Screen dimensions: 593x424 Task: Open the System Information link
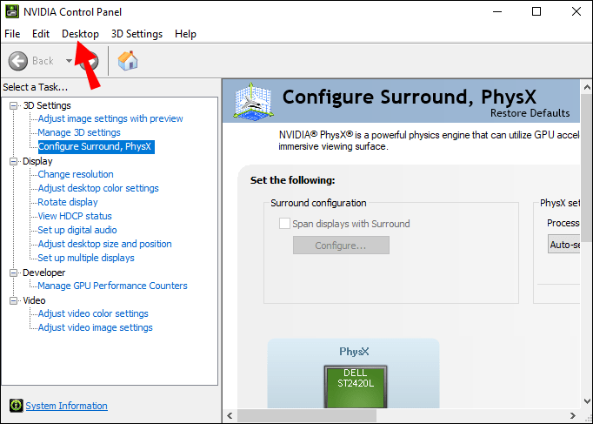pyautogui.click(x=67, y=406)
